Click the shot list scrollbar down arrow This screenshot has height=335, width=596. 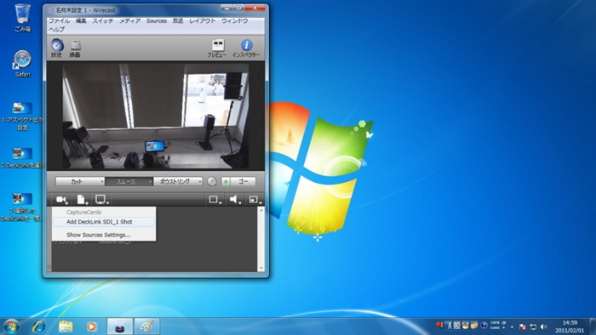click(261, 268)
